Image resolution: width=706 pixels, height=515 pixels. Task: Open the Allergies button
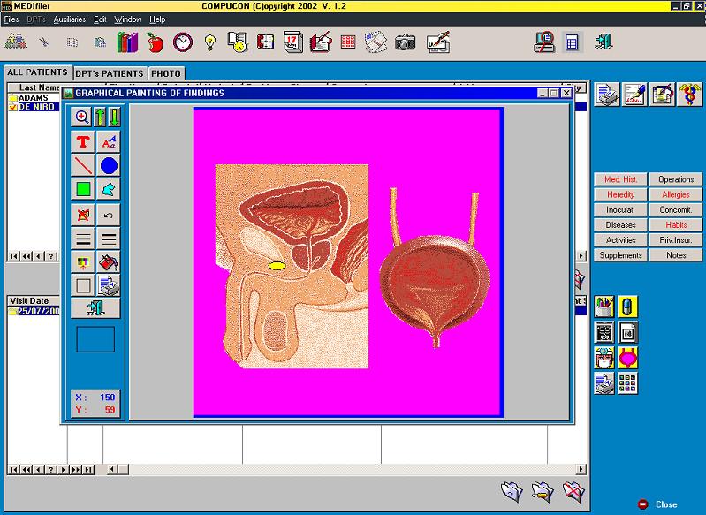point(676,194)
